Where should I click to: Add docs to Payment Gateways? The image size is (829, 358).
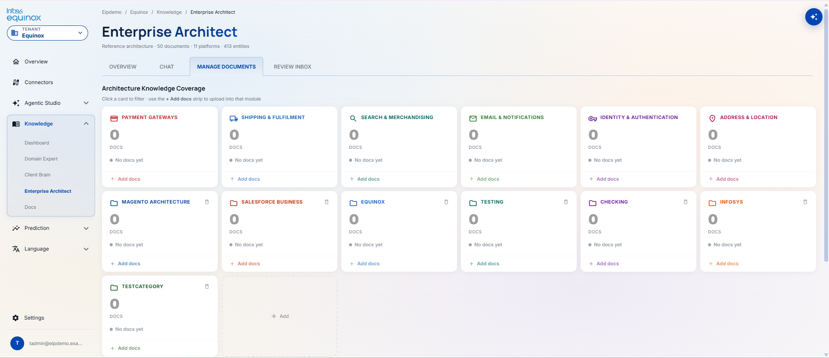point(125,179)
